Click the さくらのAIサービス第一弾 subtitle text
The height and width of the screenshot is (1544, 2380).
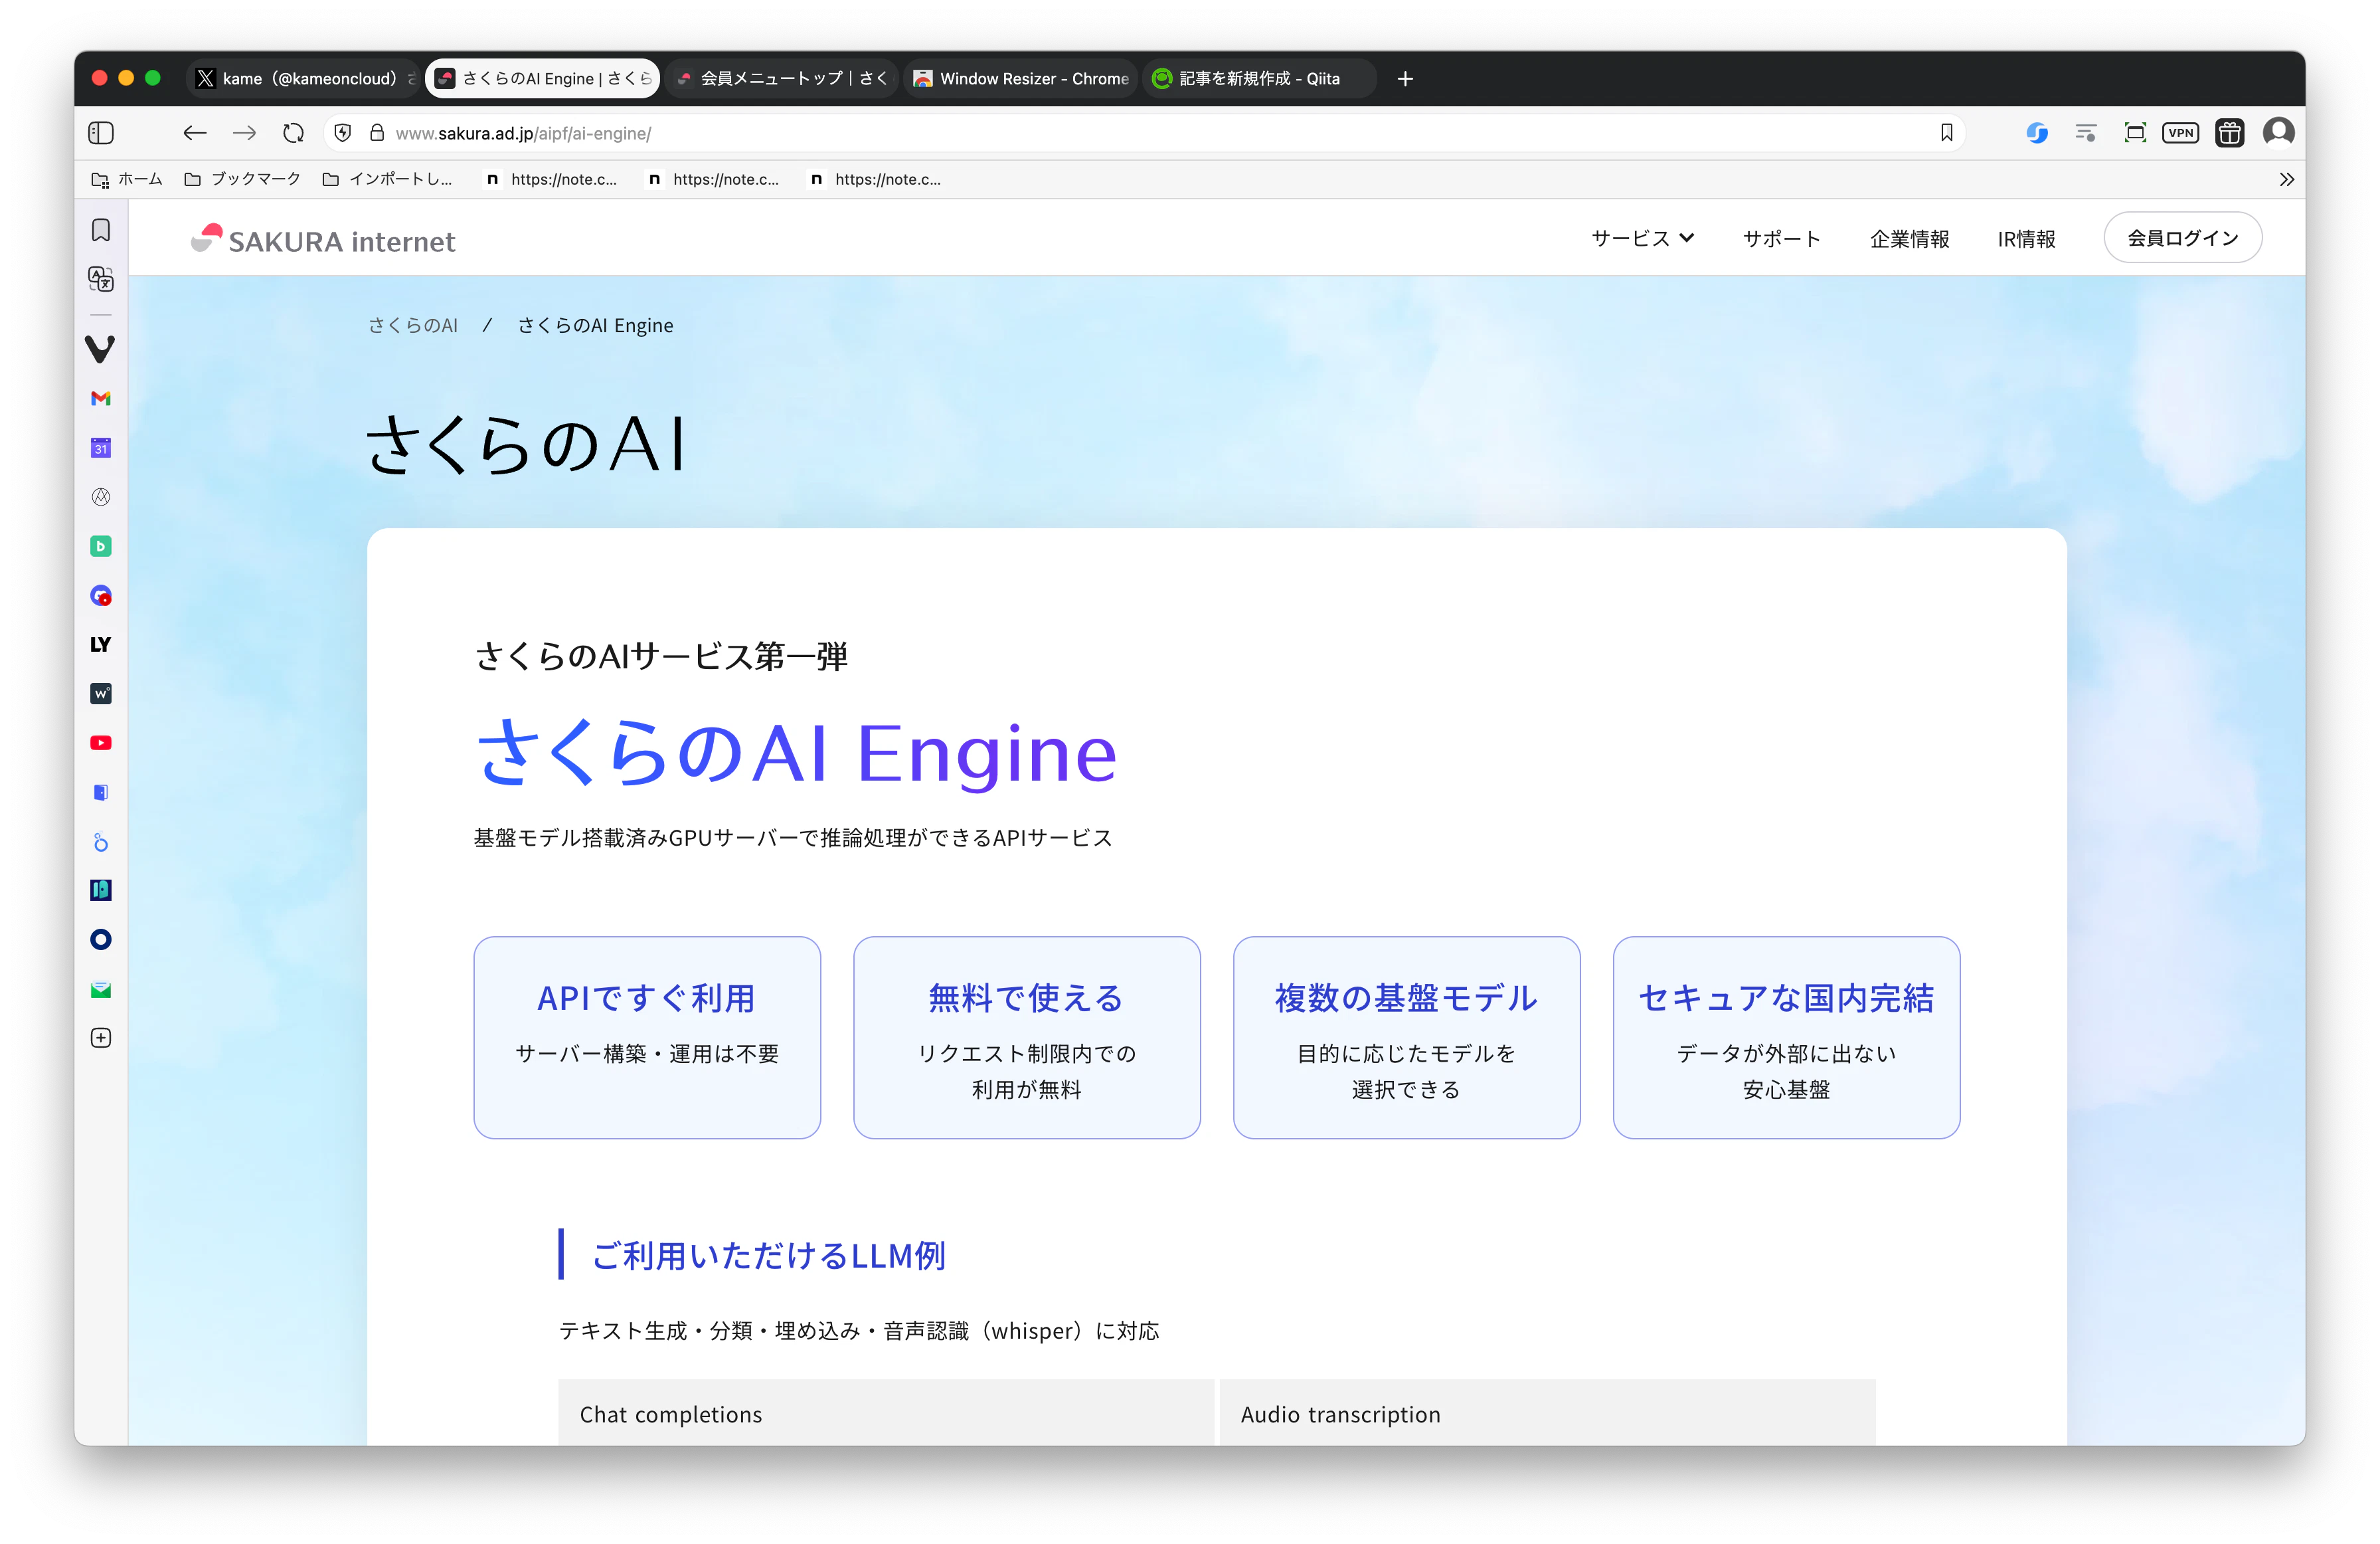pyautogui.click(x=661, y=656)
